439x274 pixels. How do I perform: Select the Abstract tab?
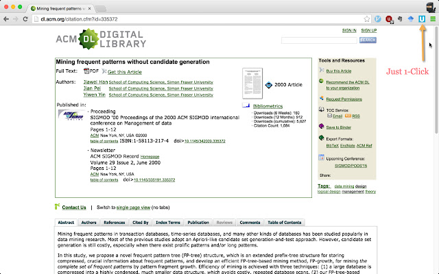pos(66,223)
